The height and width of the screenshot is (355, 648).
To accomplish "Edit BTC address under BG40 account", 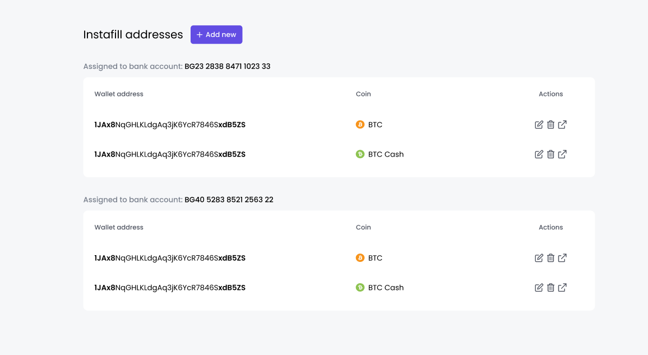I will [x=539, y=259].
